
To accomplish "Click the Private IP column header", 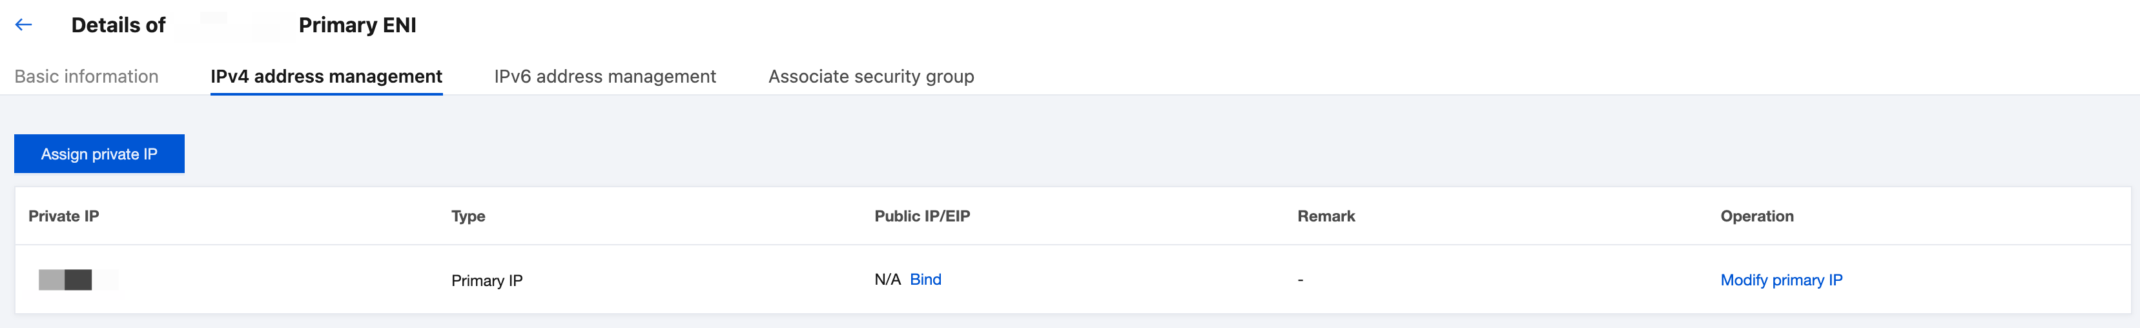I will click(63, 216).
